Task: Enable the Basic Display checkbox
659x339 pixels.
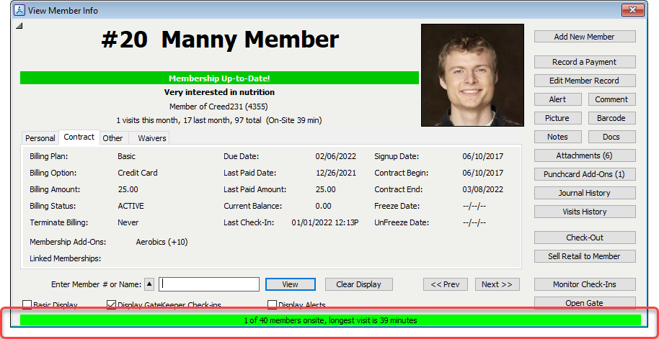Action: 27,304
